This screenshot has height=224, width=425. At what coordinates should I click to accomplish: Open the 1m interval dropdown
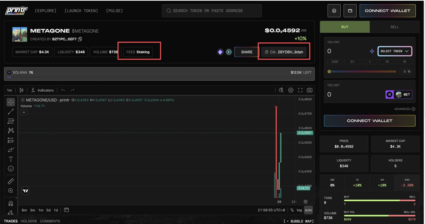(10, 90)
